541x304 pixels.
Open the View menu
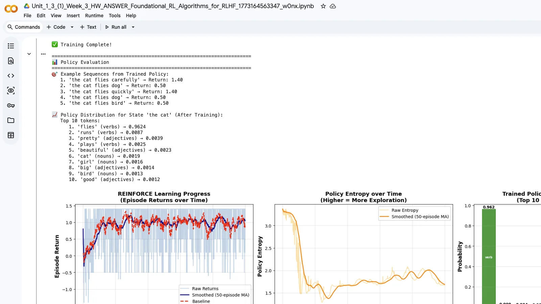click(56, 16)
